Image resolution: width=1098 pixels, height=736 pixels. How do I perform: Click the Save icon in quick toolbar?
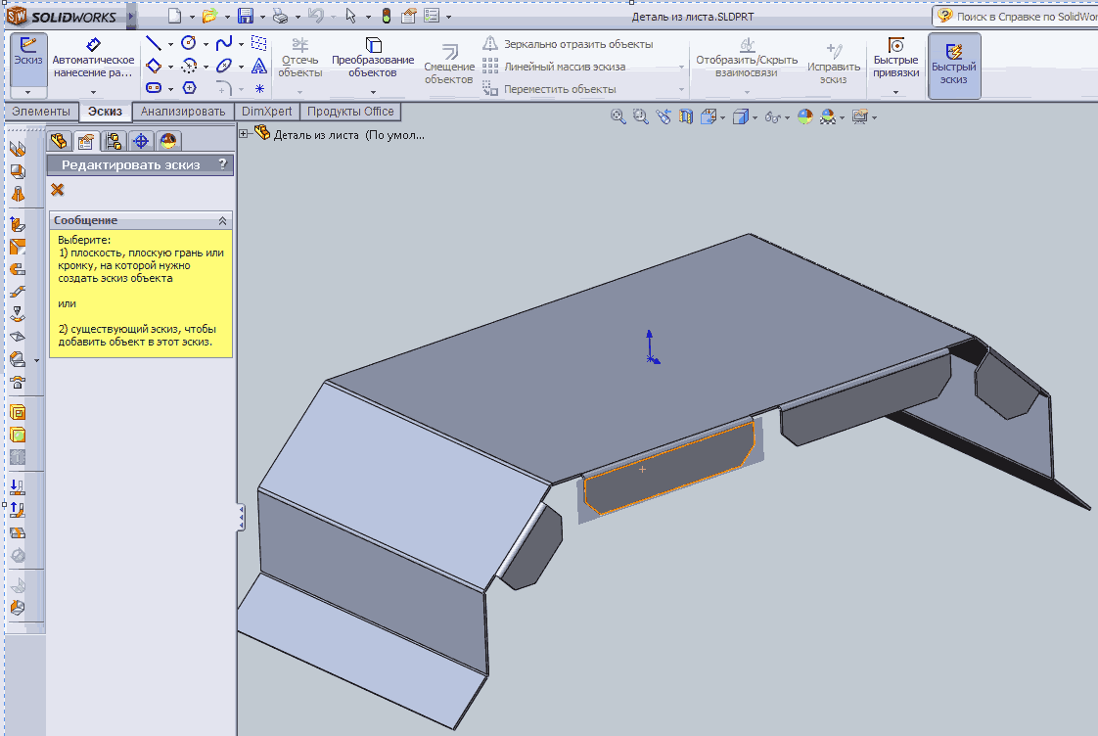[x=245, y=16]
